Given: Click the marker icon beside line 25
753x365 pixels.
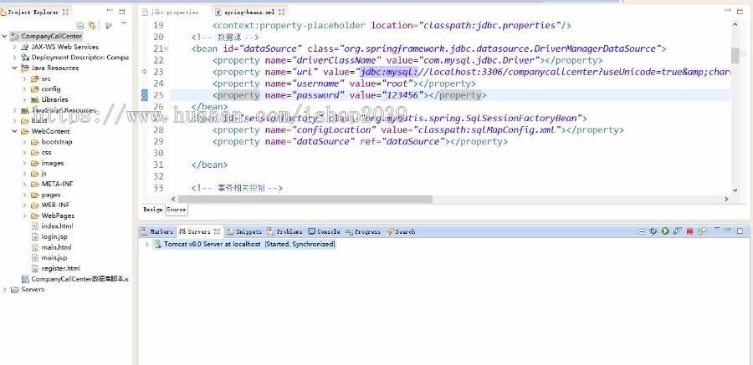Looking at the screenshot, I should pyautogui.click(x=145, y=95).
